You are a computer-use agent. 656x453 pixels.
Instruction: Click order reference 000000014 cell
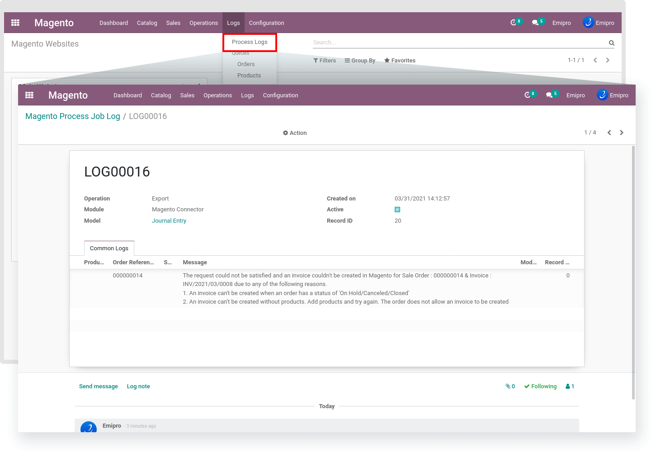point(127,276)
